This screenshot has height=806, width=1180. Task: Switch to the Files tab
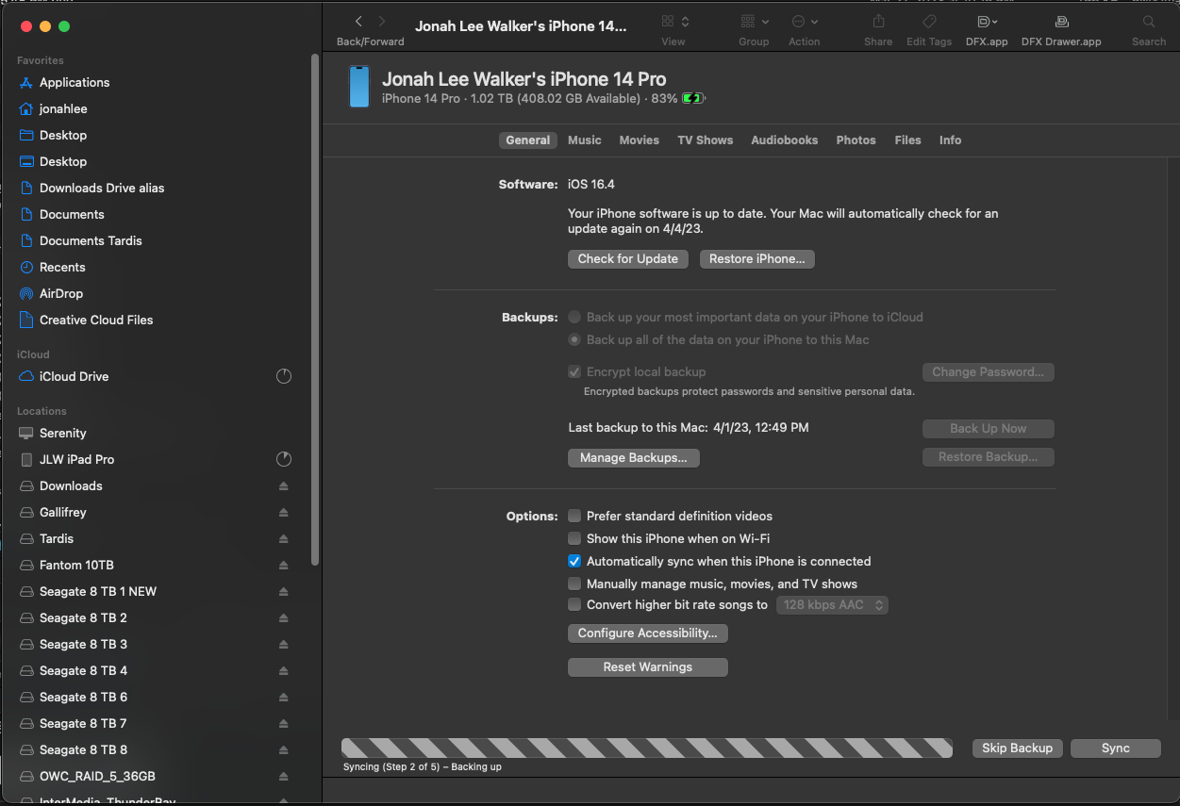pyautogui.click(x=908, y=140)
